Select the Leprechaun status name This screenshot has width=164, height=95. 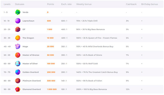click(28, 21)
